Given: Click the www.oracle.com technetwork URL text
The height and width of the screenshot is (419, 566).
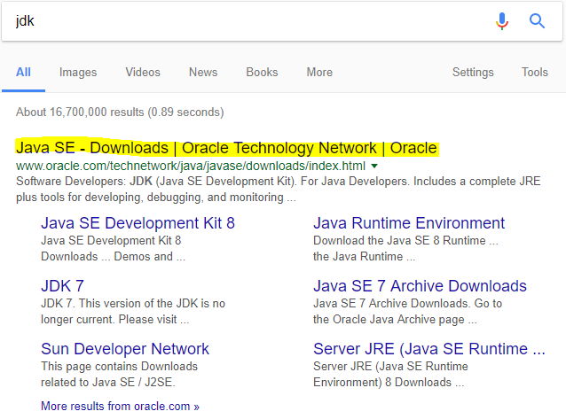Looking at the screenshot, I should [191, 166].
